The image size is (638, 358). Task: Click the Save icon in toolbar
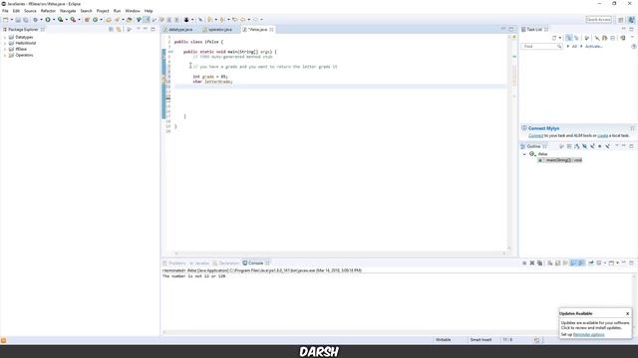(18, 20)
